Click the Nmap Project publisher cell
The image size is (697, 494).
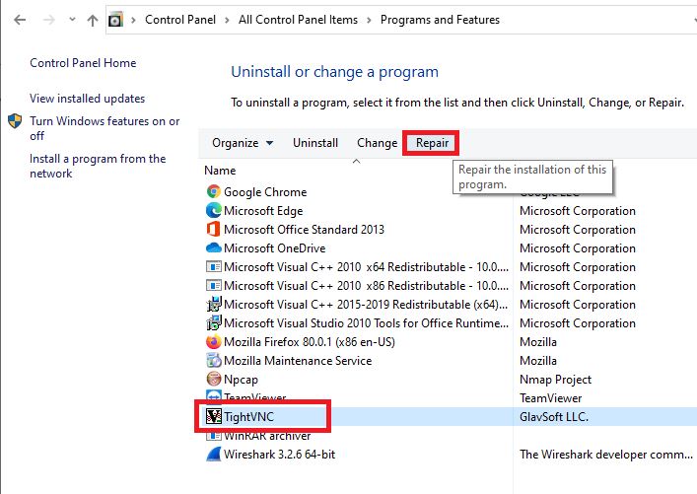tap(556, 380)
